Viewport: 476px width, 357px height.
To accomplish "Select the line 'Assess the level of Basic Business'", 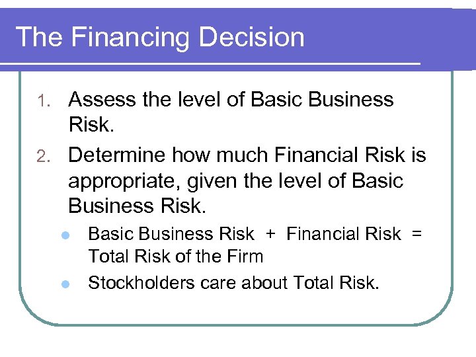I will (231, 100).
